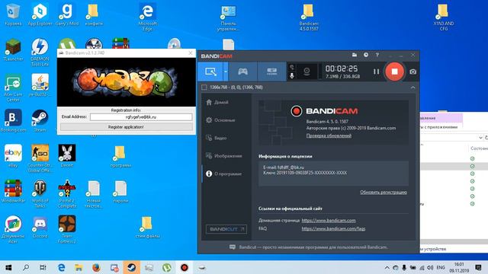Open the screen recording mode dropdown arrow

(226, 72)
